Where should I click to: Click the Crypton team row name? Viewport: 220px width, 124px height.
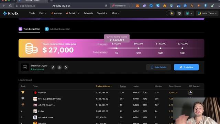pos(42,93)
